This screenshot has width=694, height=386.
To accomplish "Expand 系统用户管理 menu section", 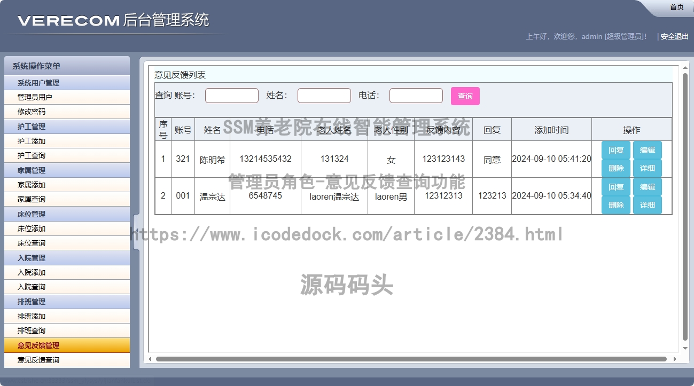I will 67,83.
